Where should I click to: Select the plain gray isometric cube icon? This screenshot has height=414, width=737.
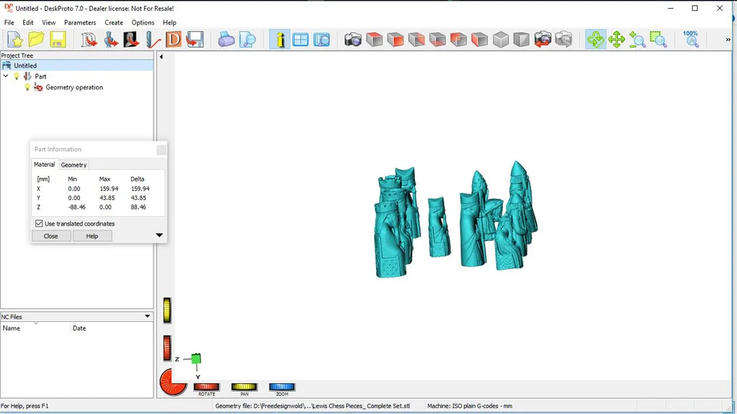[501, 40]
